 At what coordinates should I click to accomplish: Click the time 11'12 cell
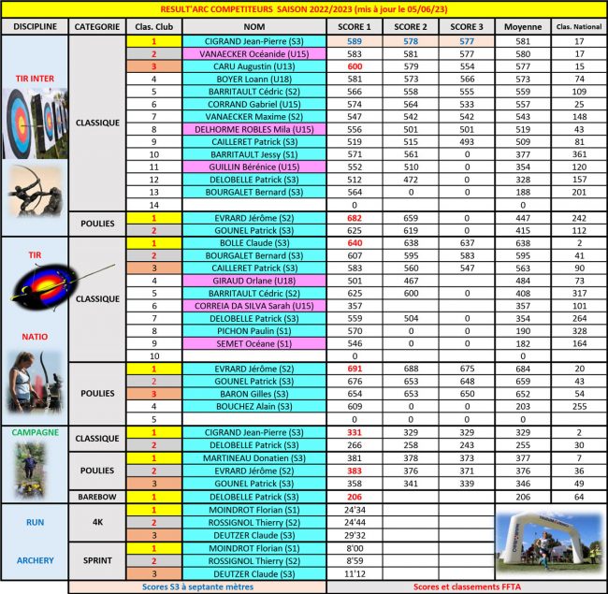coord(355,573)
